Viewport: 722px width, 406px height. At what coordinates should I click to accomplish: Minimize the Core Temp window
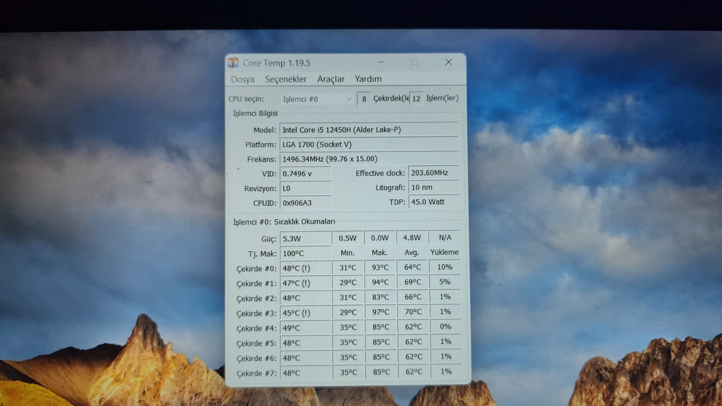pyautogui.click(x=381, y=62)
